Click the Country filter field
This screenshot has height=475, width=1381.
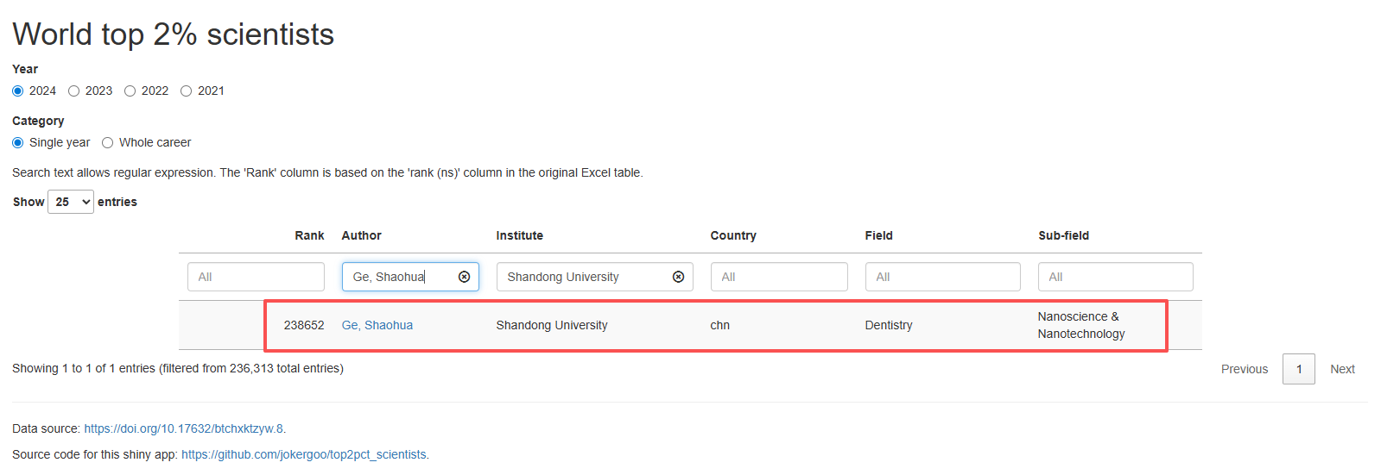pyautogui.click(x=778, y=277)
